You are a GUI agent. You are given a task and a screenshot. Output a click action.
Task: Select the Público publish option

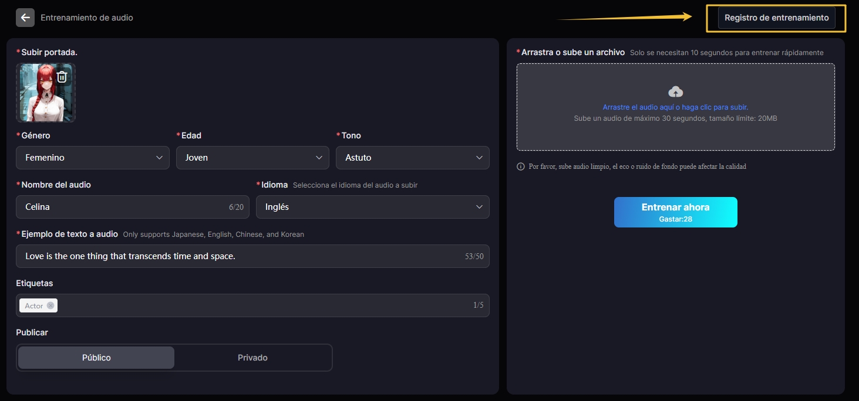pyautogui.click(x=96, y=358)
